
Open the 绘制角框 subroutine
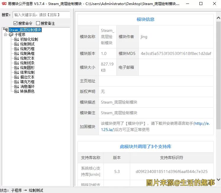[27, 53]
